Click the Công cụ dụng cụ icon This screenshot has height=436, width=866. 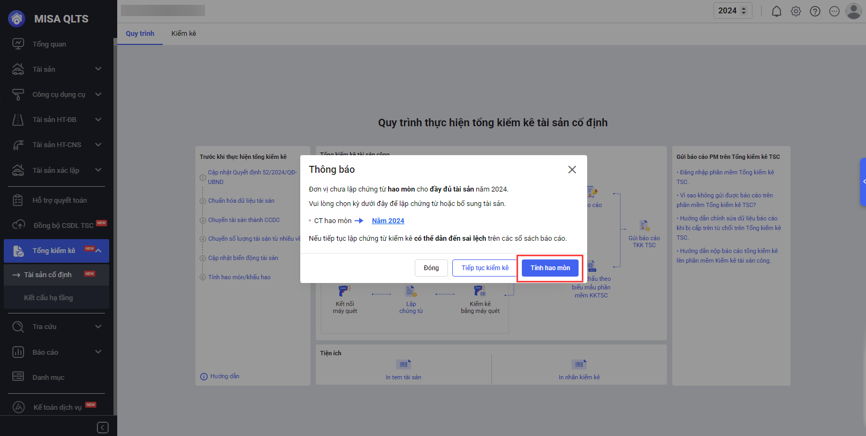click(18, 94)
